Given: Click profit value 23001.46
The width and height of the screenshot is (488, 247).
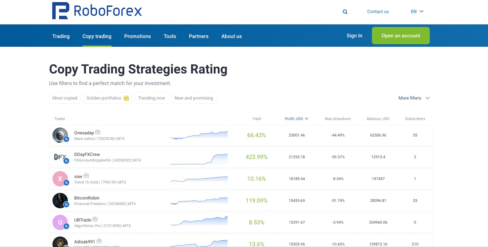Looking at the screenshot, I should coord(297,135).
